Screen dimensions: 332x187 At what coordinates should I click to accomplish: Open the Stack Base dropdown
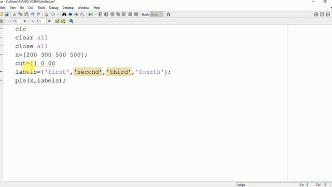coord(157,15)
